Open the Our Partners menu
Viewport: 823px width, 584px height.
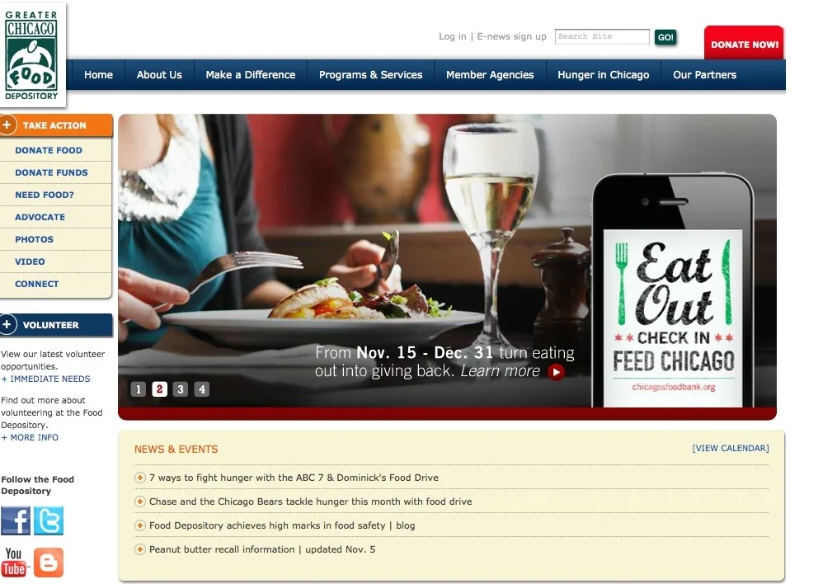(x=704, y=74)
